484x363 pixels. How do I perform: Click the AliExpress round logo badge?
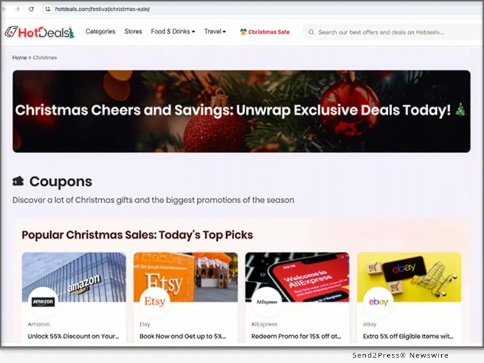coord(266,301)
